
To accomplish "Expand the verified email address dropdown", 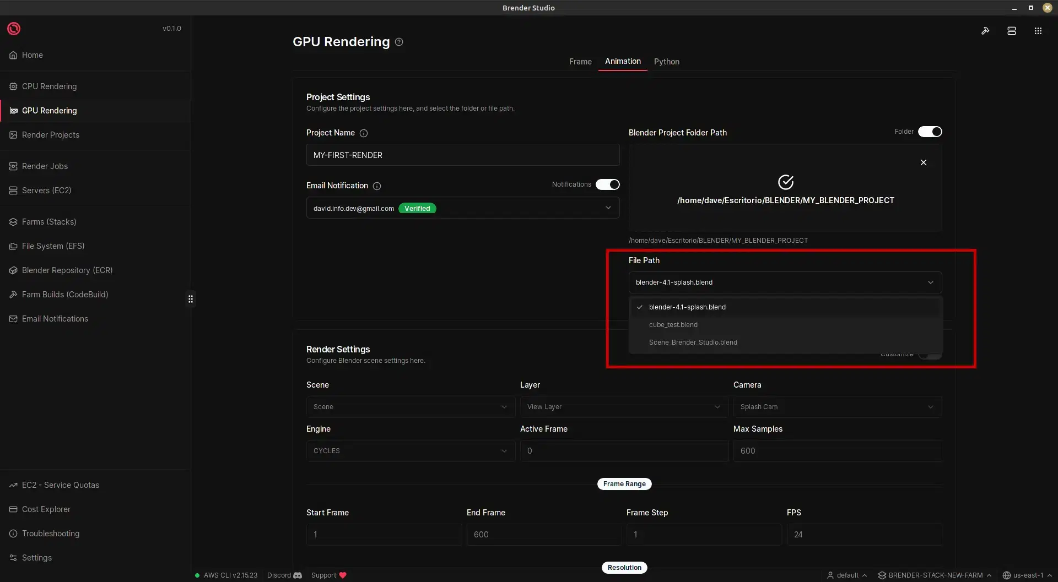I will 608,208.
